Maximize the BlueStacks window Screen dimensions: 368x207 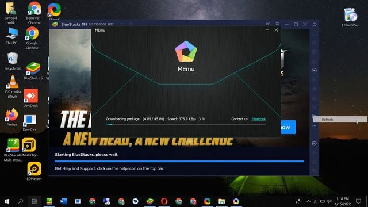tap(296, 24)
